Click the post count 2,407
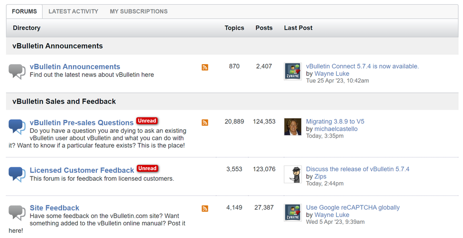Screen dimensions: 463x238 point(264,66)
